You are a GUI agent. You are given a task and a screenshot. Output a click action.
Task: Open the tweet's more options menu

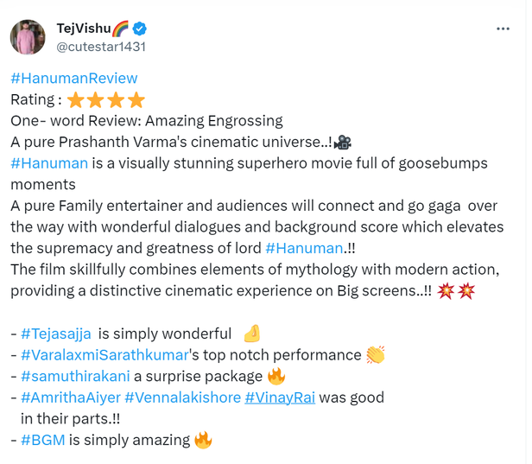tap(503, 29)
